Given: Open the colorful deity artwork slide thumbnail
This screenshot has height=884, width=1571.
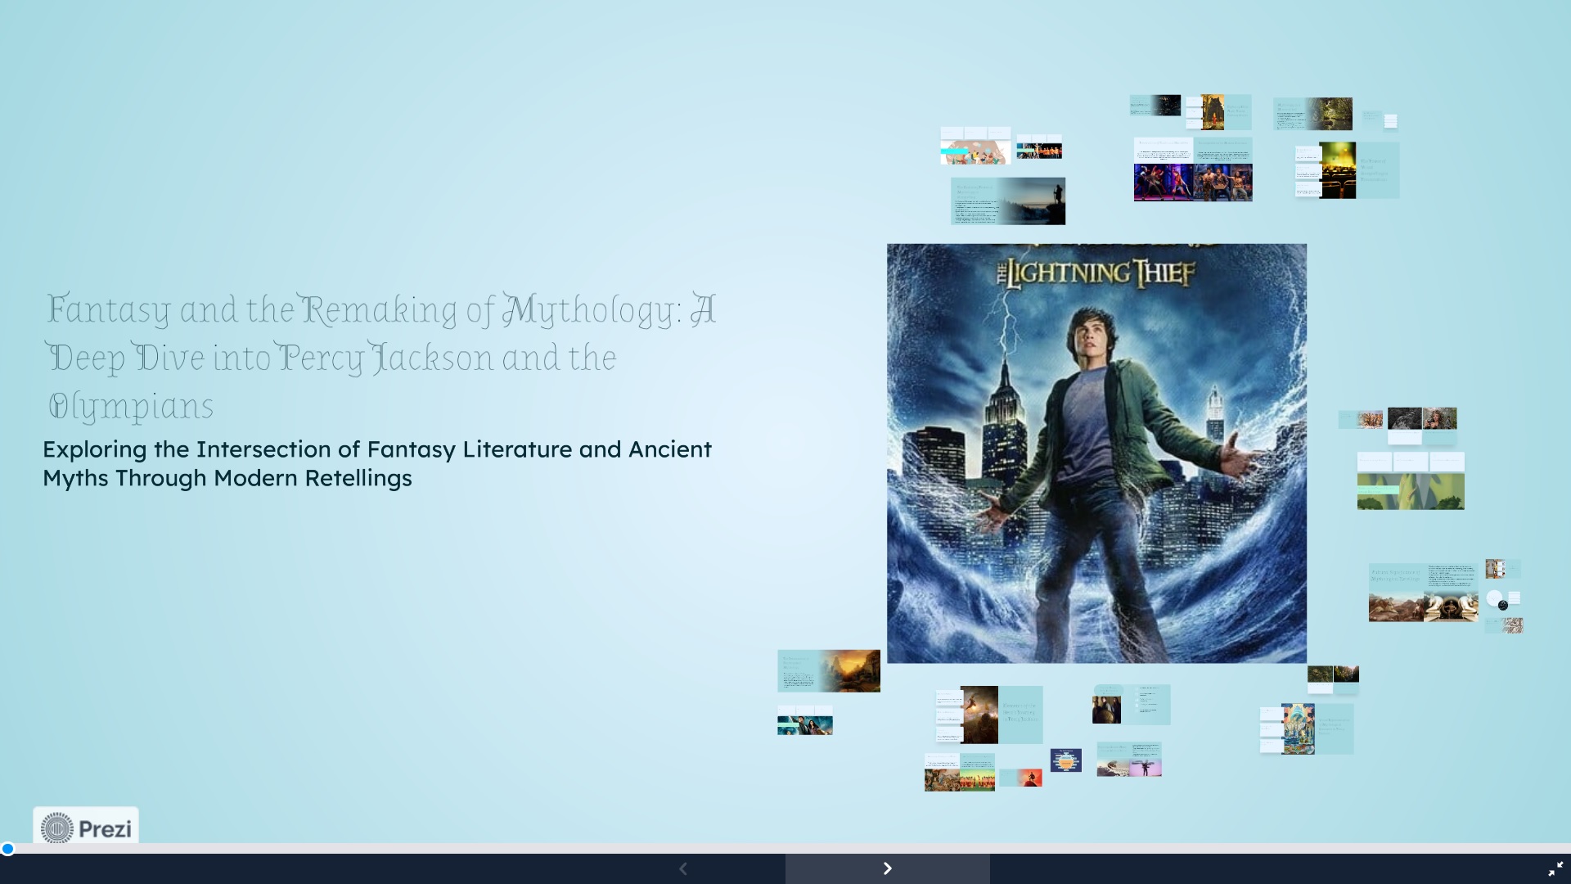Looking at the screenshot, I should [1298, 728].
